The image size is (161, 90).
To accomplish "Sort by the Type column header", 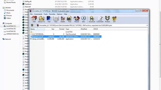I will (72, 29).
